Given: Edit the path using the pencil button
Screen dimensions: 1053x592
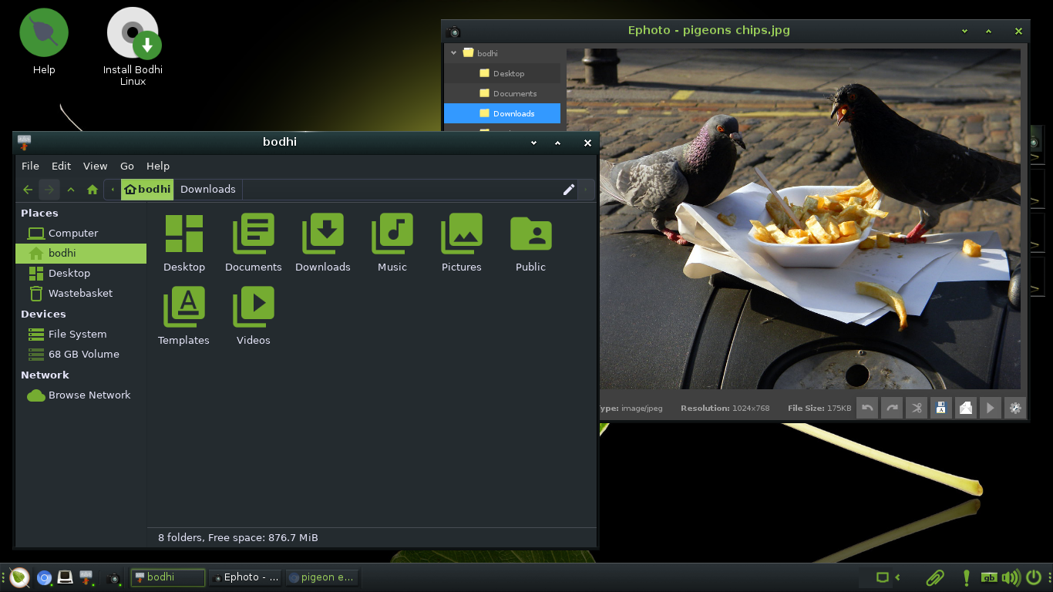Looking at the screenshot, I should [569, 189].
